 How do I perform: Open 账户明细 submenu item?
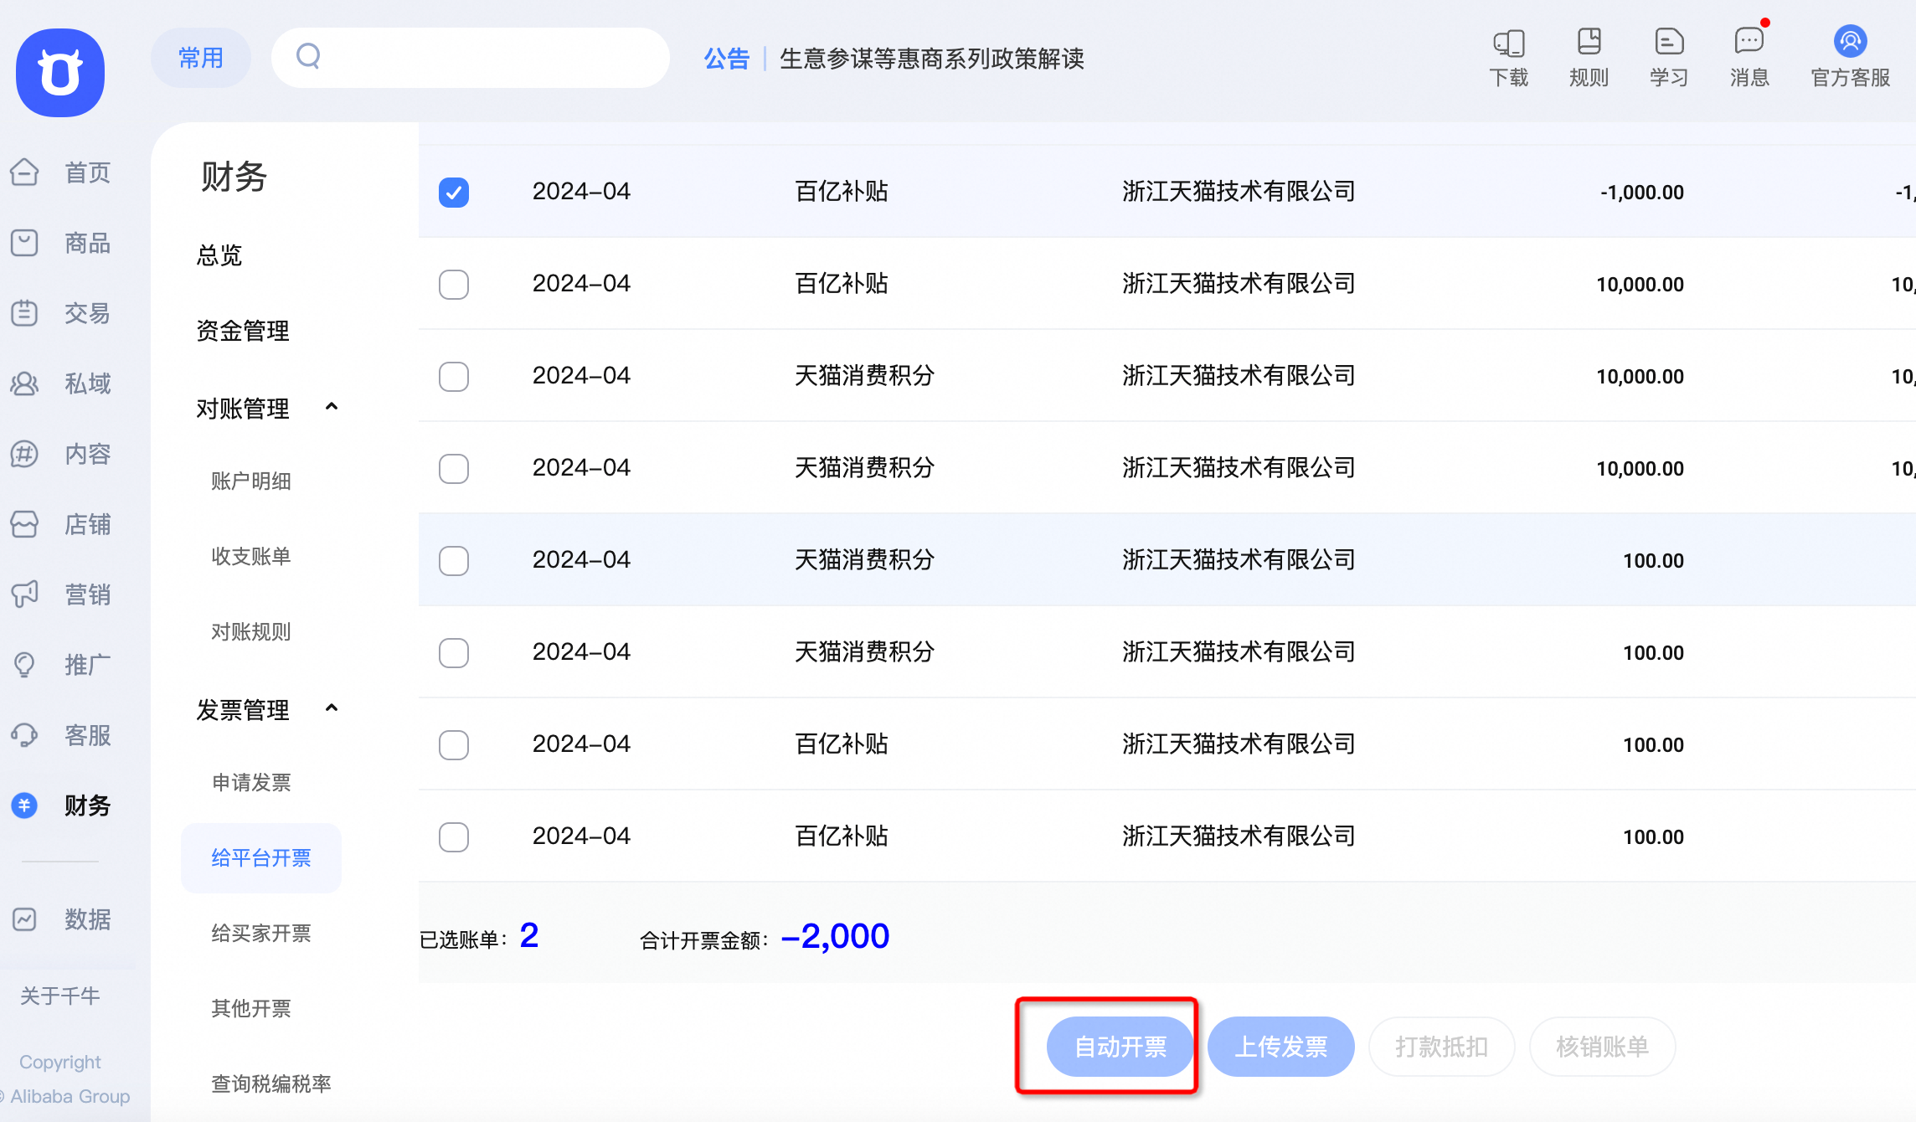[251, 481]
